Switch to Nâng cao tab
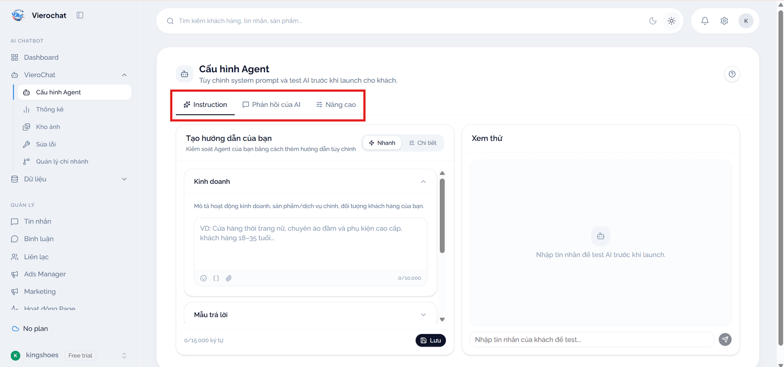This screenshot has width=784, height=367. pos(336,105)
